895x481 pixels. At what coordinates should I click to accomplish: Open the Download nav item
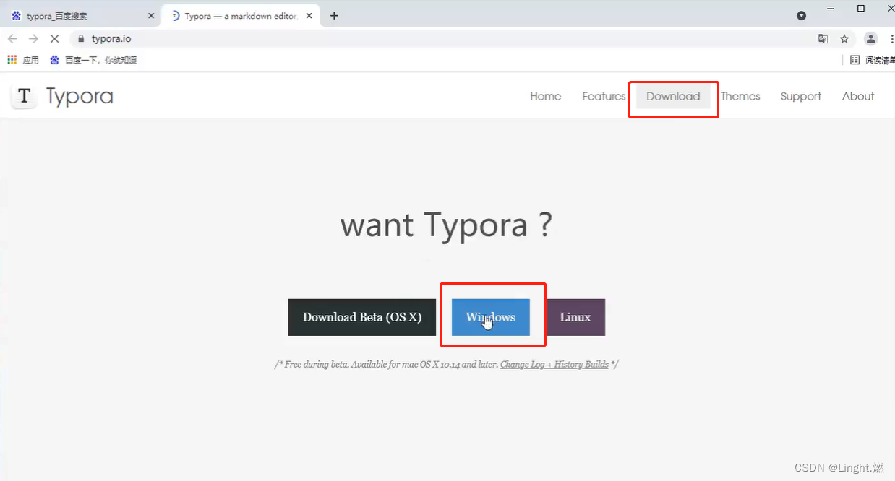coord(673,96)
